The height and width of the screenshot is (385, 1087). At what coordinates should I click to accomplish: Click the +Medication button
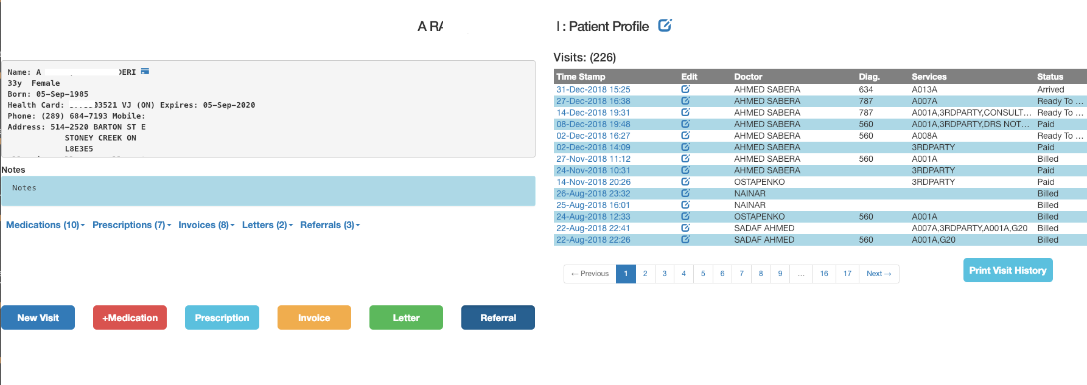coord(130,317)
